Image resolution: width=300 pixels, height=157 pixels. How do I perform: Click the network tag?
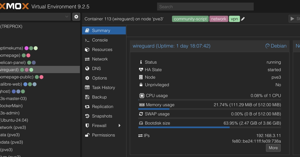[x=218, y=19]
